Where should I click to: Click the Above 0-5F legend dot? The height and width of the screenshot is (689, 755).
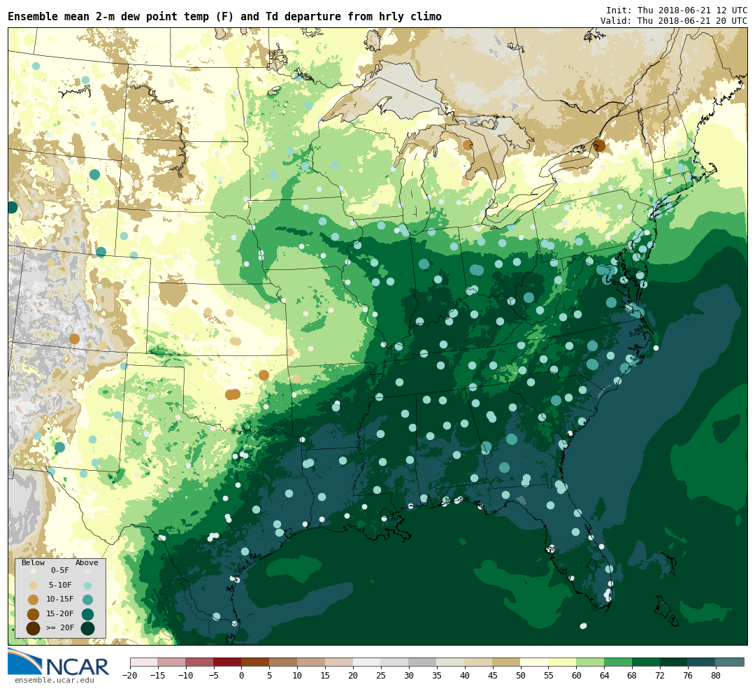[x=87, y=571]
